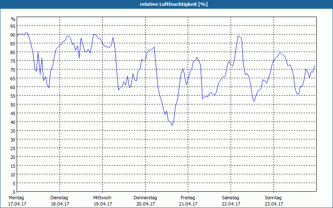Click the date '18.04.17'
This screenshot has width=333, height=208.
(60, 204)
